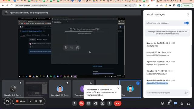The width and height of the screenshot is (194, 109).
Task: Click the duynhph24103 chat message text
Action: pos(152,46)
